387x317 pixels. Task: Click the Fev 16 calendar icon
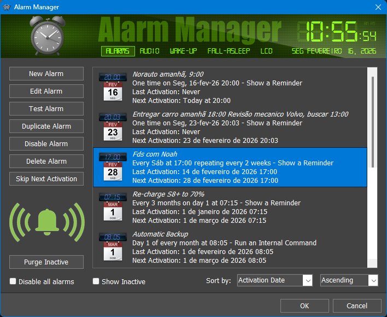[x=113, y=87]
